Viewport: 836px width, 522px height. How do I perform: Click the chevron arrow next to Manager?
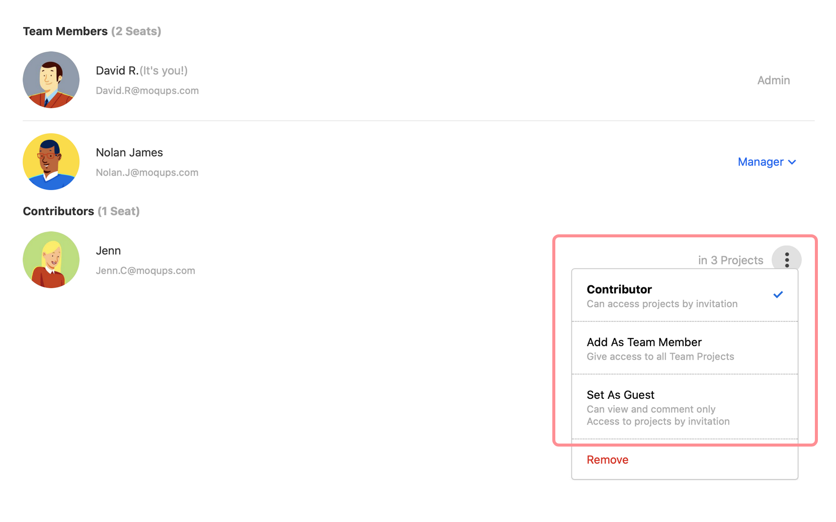(x=792, y=162)
